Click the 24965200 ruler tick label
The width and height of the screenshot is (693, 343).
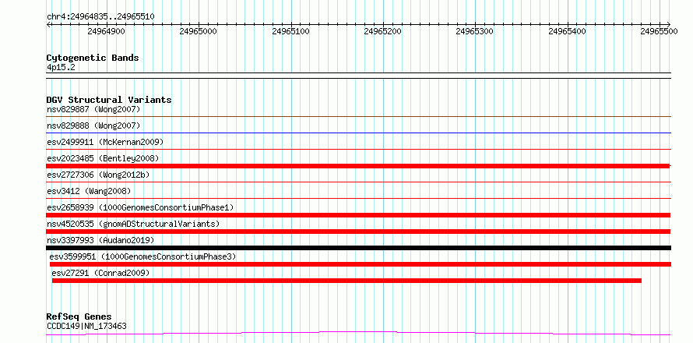[383, 31]
